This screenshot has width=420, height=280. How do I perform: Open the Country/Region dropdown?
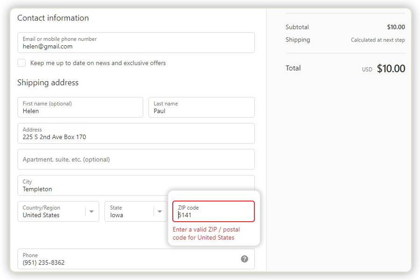[58, 211]
